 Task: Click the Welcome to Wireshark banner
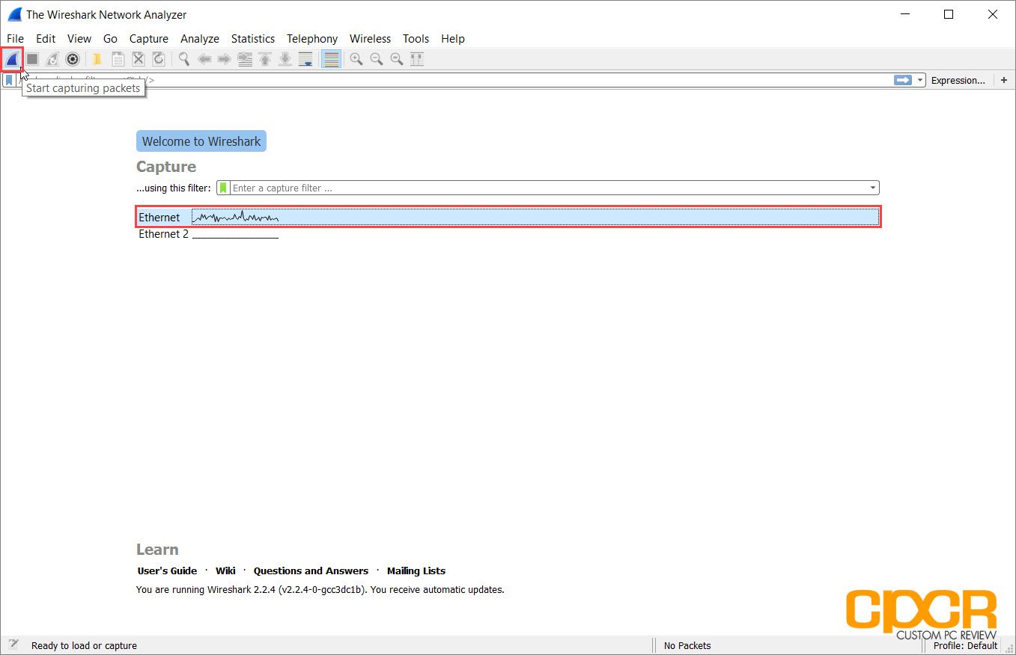[201, 141]
